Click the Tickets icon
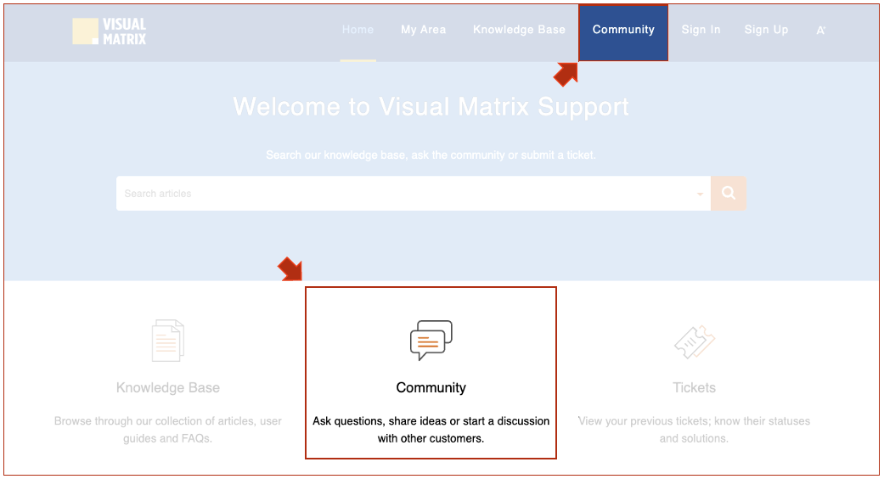Screen dimensions: 884x479 click(694, 341)
